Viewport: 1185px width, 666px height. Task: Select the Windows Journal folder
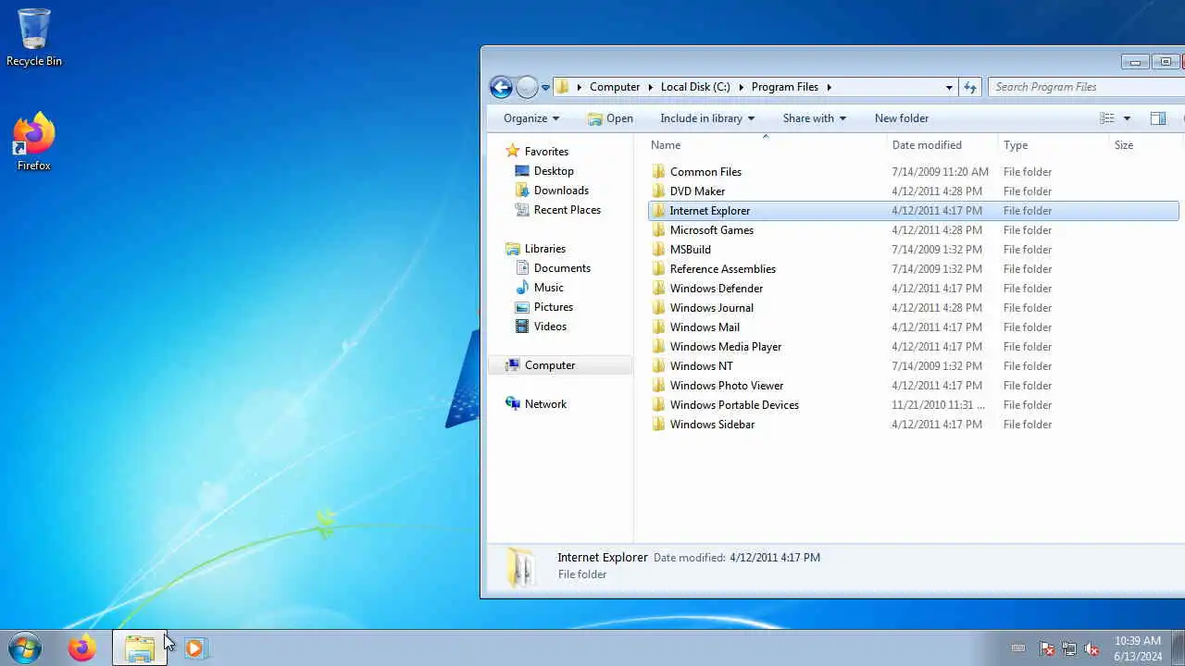click(711, 308)
